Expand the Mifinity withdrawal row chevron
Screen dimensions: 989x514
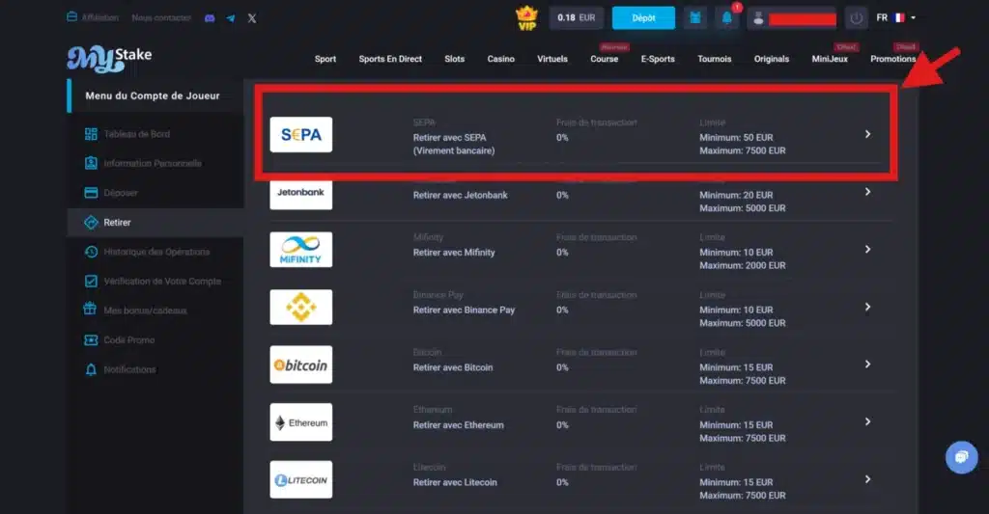click(x=867, y=249)
